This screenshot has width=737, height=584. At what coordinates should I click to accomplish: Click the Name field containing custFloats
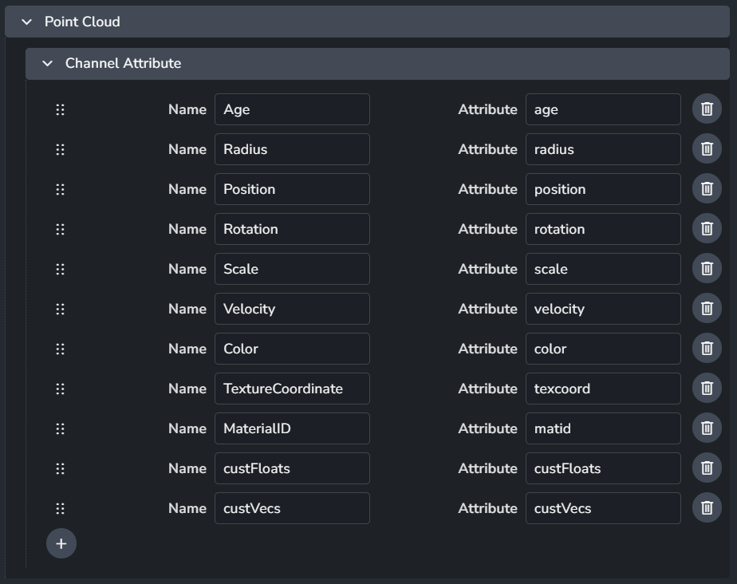[x=292, y=468]
